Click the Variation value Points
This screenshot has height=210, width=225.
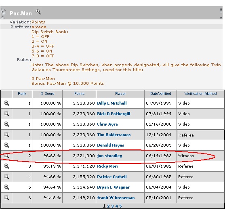point(38,22)
